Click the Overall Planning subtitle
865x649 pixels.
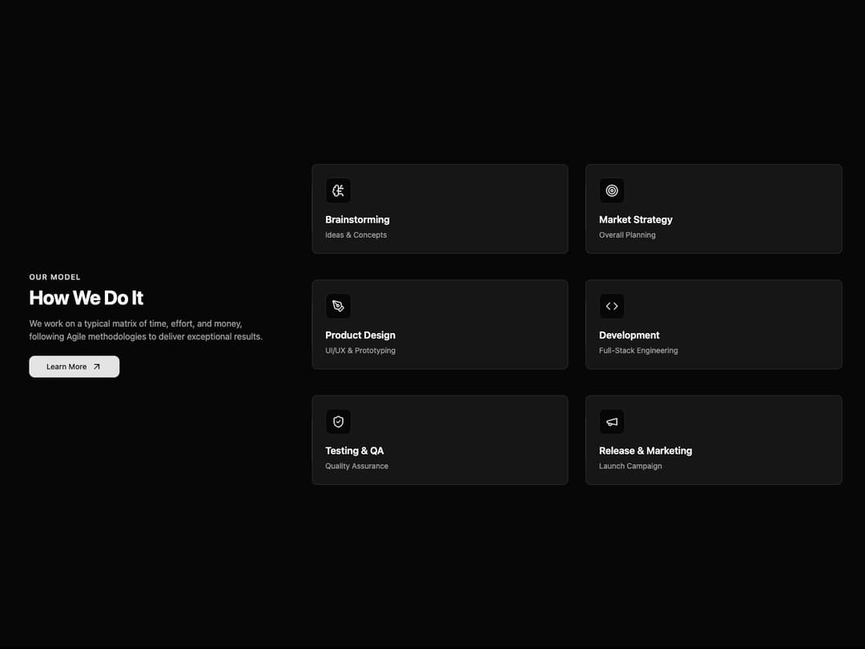[x=627, y=235]
